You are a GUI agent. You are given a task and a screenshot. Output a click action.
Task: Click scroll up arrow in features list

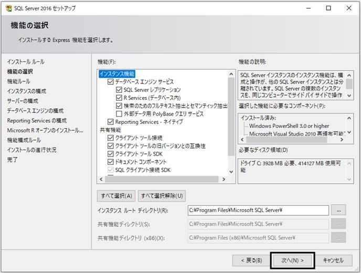(x=231, y=74)
